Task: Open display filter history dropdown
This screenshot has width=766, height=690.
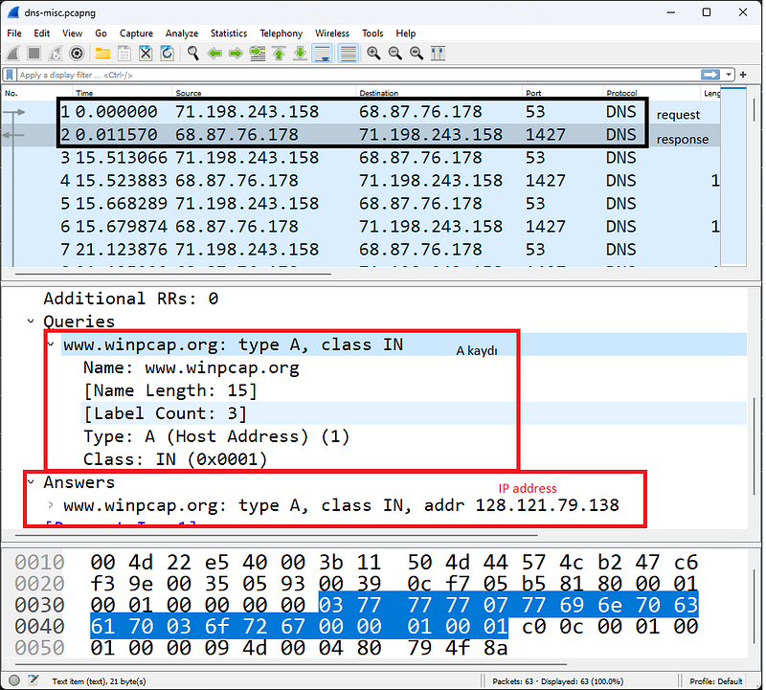Action: click(x=729, y=75)
